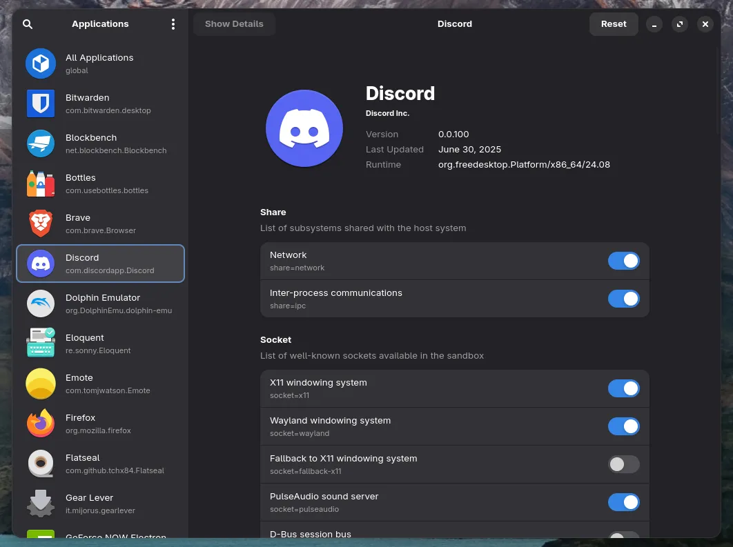Click the Show Details button
733x547 pixels.
click(234, 23)
